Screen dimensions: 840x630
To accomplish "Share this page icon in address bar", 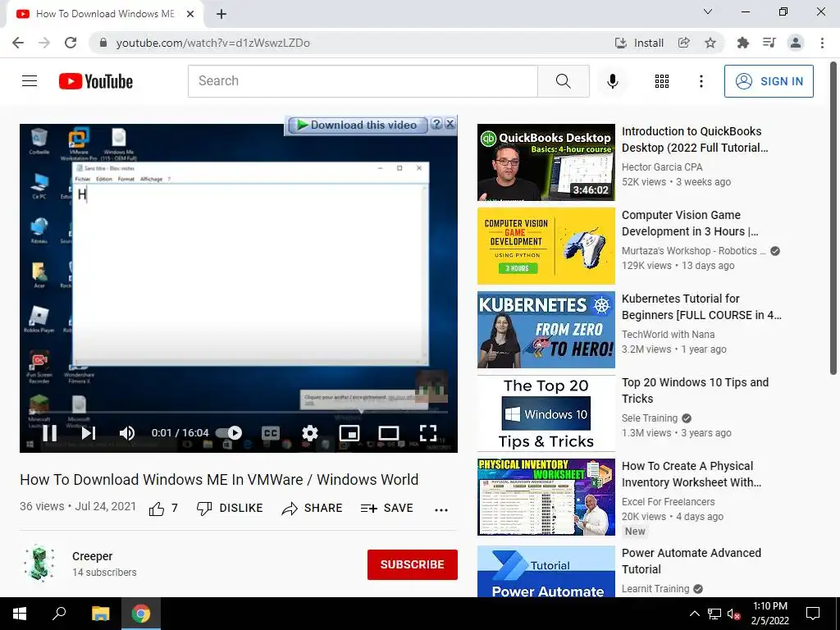I will pos(684,43).
